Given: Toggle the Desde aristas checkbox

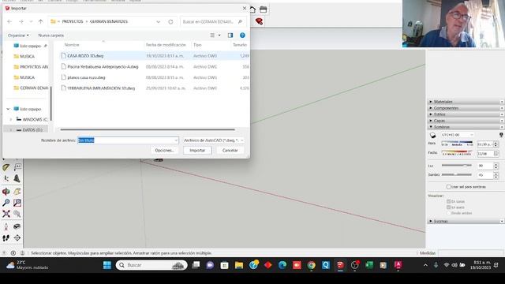Looking at the screenshot, I should (449, 213).
